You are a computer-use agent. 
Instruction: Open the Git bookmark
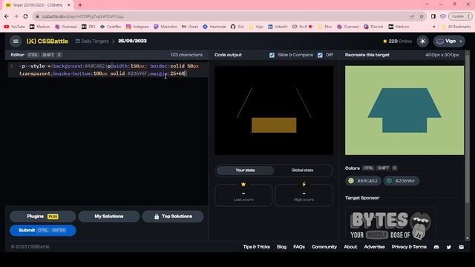(237, 27)
